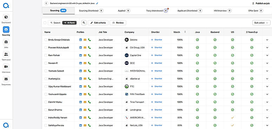This screenshot has width=272, height=129.
Task: Open the Bulk select dropdown
Action: coord(261,23)
